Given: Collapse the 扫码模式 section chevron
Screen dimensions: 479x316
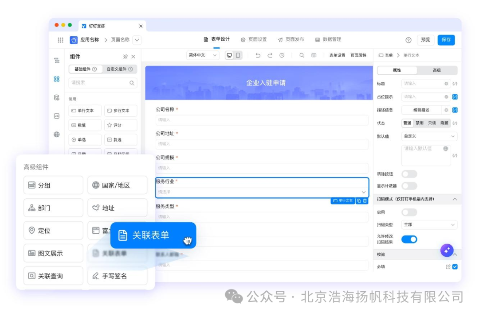Looking at the screenshot, I should click(x=455, y=199).
